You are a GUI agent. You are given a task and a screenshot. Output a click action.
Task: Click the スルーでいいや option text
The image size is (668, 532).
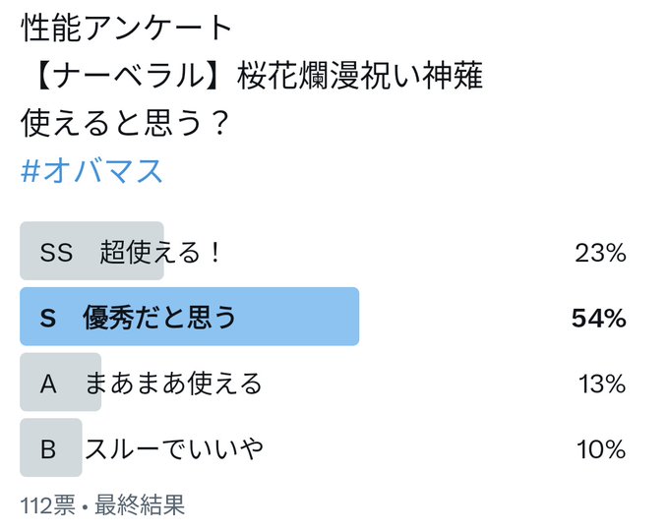[x=174, y=449]
